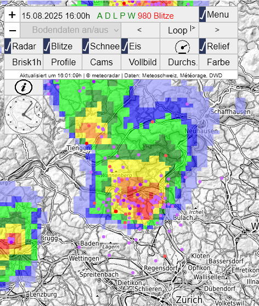Viewport: 259px width, 306px height.
Task: Click the analog clock widget
Action: 24,115
